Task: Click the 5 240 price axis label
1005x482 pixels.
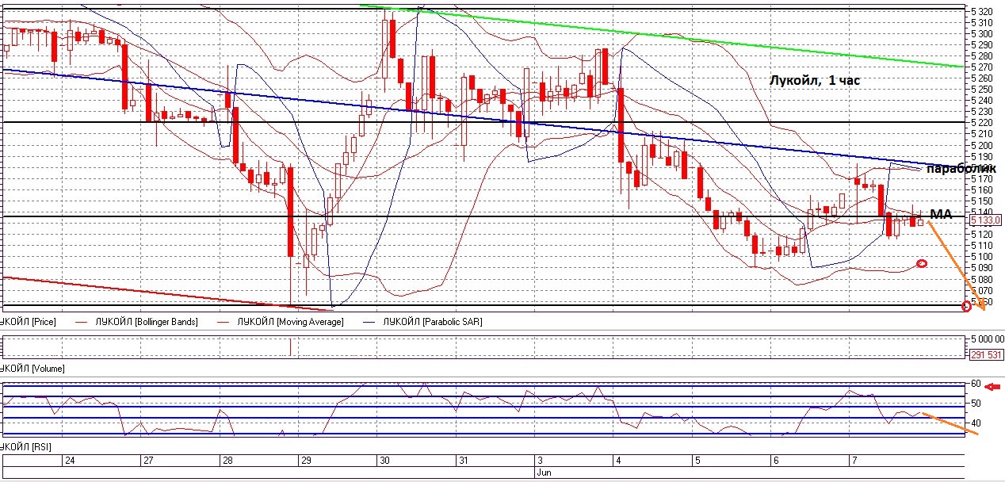Action: coord(981,100)
